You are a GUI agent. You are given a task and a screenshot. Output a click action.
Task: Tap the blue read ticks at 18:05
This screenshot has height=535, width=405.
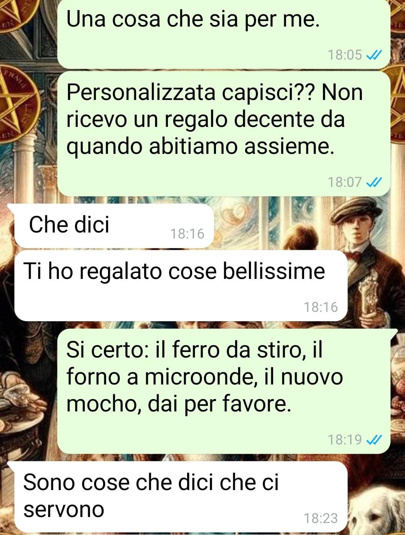(x=374, y=55)
